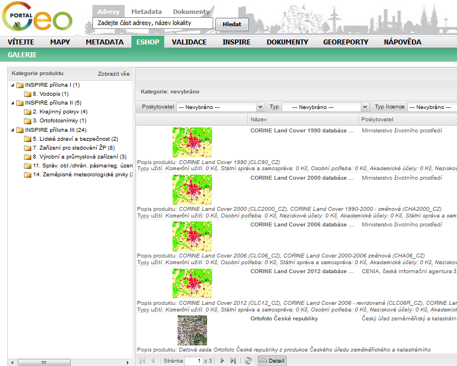
Task: Select 14. Zeměpisné meteorologické prvky category
Action: [83, 175]
